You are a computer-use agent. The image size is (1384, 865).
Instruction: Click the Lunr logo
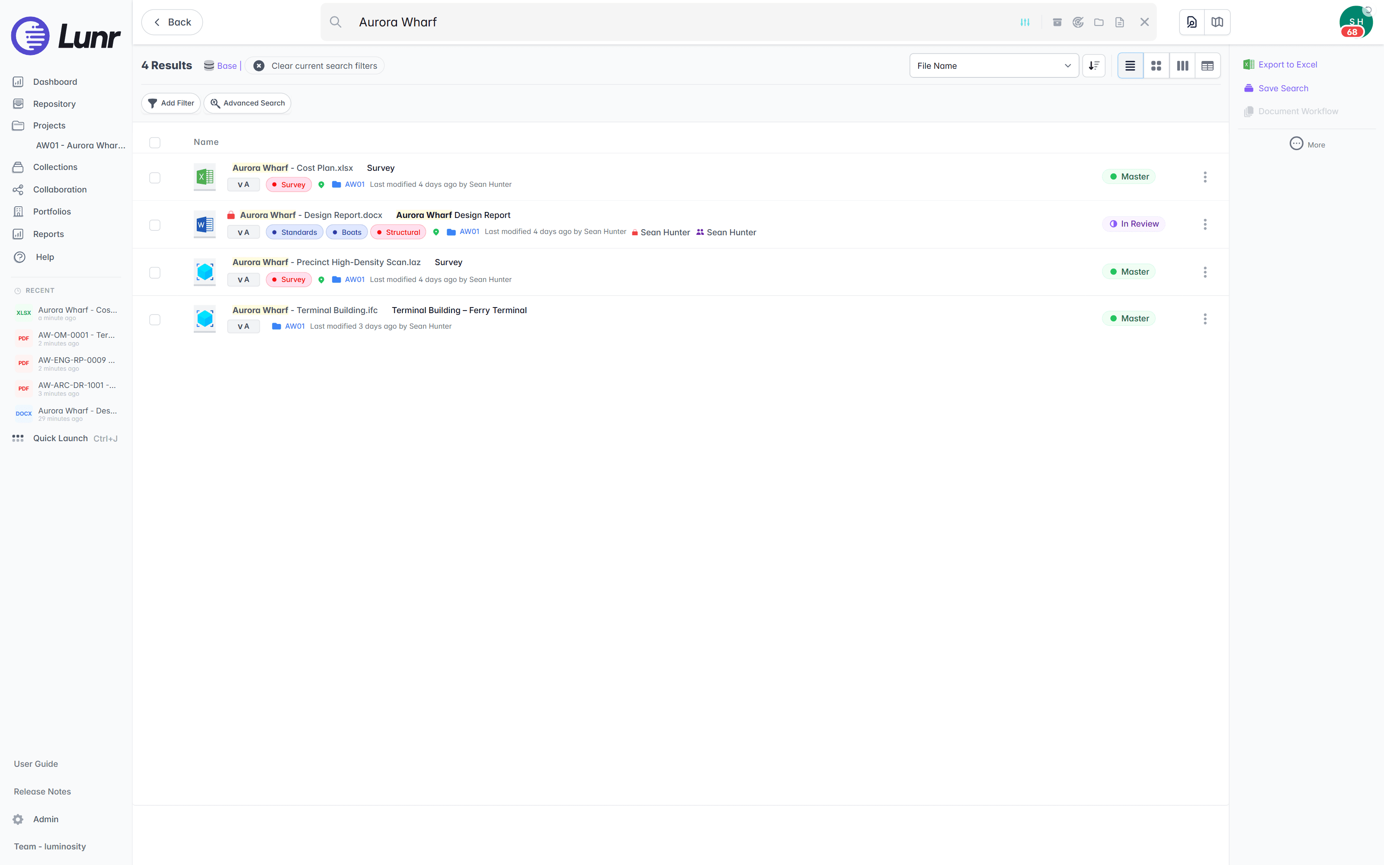(x=66, y=36)
